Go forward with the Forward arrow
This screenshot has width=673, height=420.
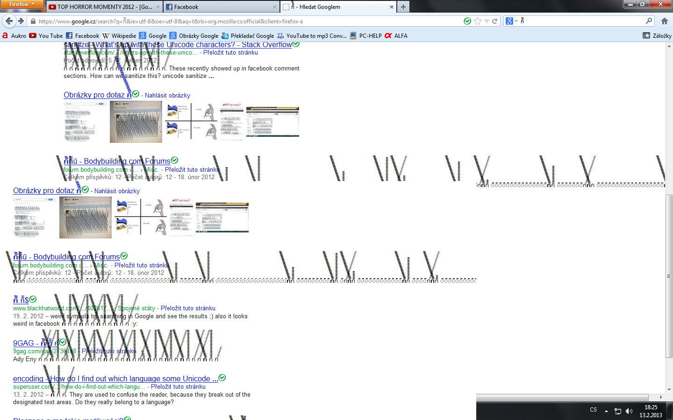click(21, 21)
